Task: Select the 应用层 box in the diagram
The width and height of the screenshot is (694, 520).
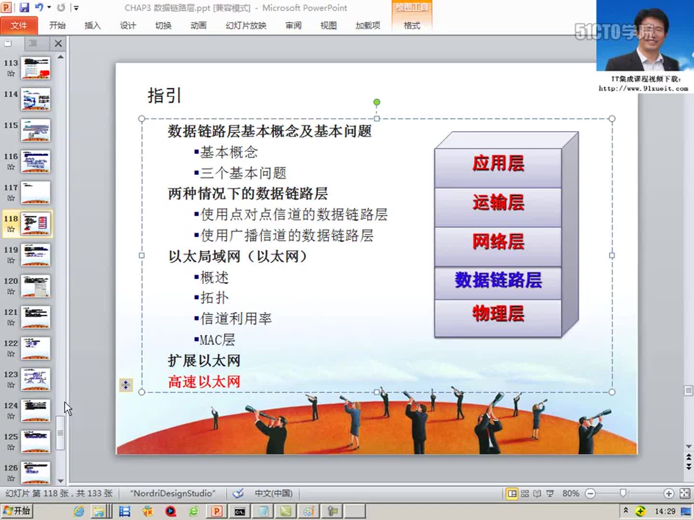Action: 498,167
